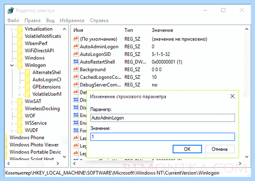Select the GPExtensions folder icon

28,87
